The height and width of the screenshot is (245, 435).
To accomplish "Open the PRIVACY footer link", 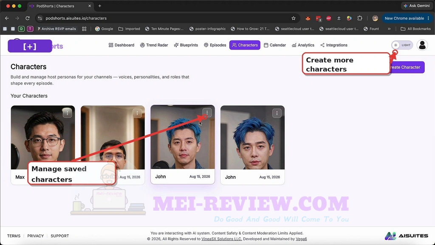I will click(x=36, y=236).
